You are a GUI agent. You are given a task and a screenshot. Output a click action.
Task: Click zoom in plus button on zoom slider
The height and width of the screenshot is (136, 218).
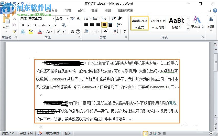211,133
